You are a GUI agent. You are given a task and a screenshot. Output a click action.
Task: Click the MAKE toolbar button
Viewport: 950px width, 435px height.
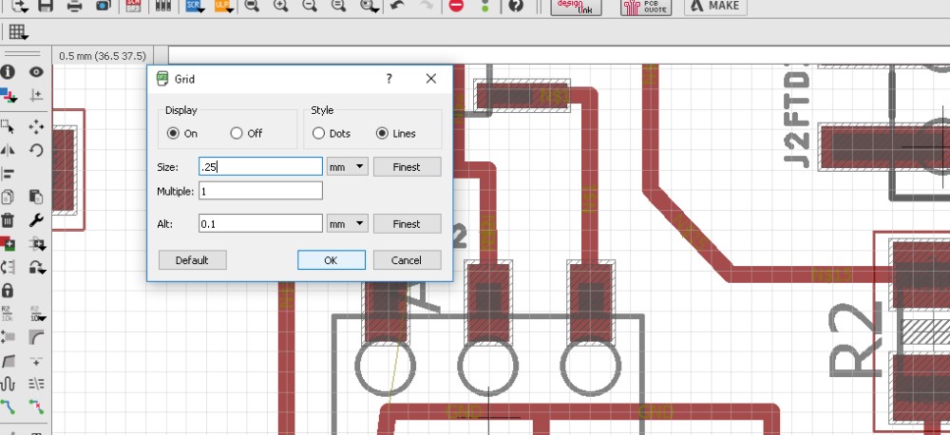click(x=715, y=6)
